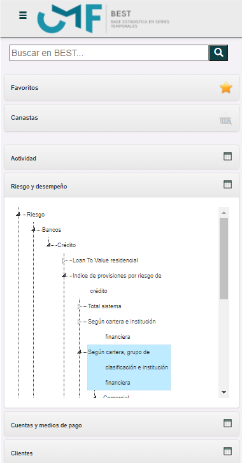Collapse the Crédito tree node arrow
This screenshot has width=242, height=463.
[x=48, y=245]
